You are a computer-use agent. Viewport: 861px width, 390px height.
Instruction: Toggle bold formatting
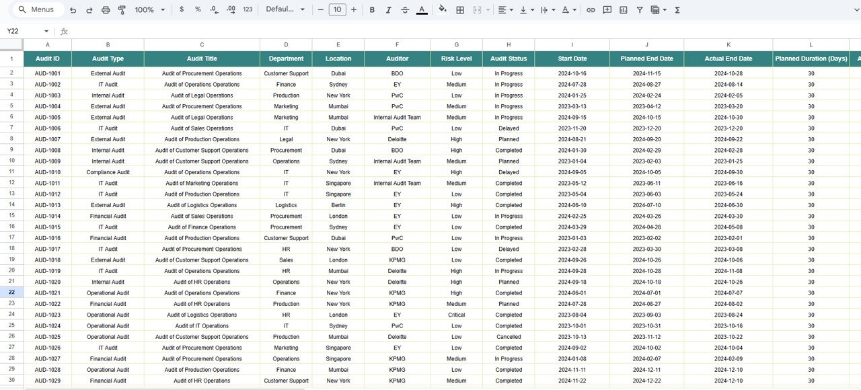pyautogui.click(x=372, y=9)
